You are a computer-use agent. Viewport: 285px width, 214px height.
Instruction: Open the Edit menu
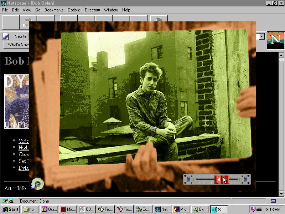15,10
